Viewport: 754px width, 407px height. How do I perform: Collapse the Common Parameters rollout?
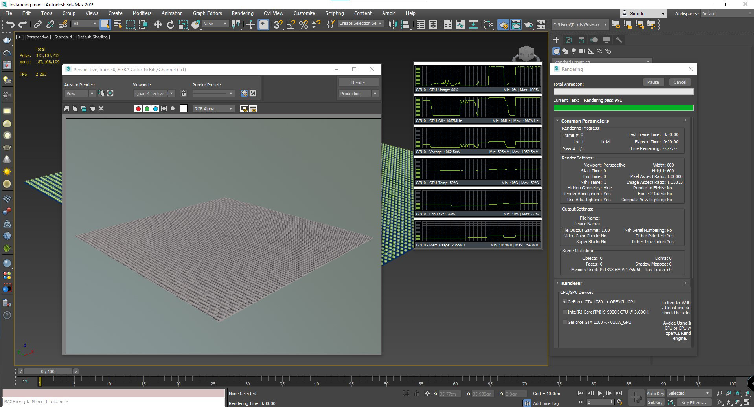pyautogui.click(x=585, y=121)
